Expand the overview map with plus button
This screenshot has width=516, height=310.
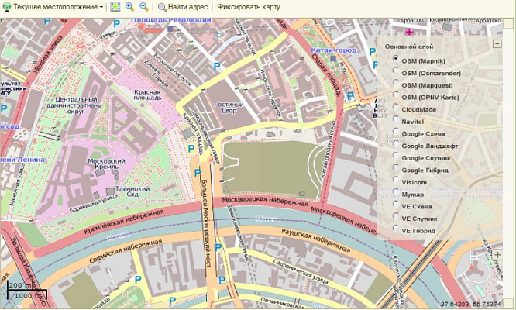pos(499,254)
